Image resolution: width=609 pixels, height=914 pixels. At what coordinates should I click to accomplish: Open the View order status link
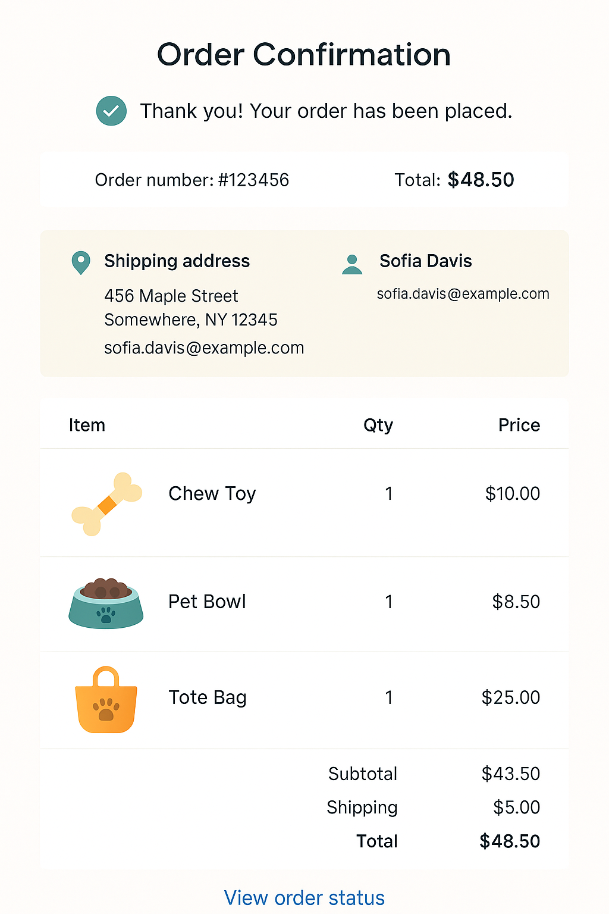pos(304,897)
